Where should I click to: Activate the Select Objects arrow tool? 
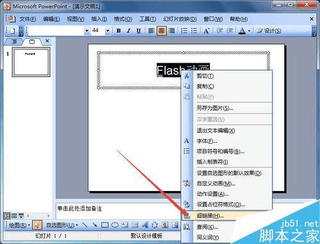(37, 225)
